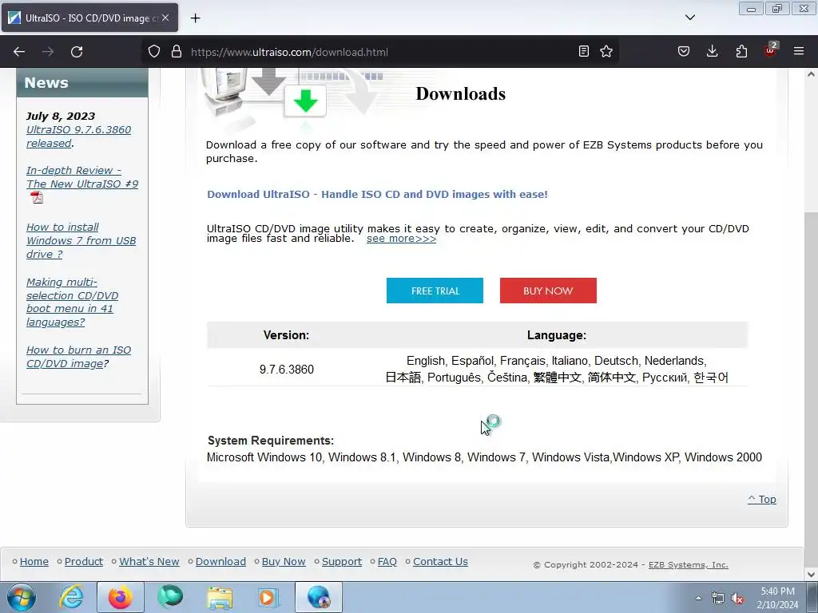Open the FAQ footer link

click(x=387, y=561)
